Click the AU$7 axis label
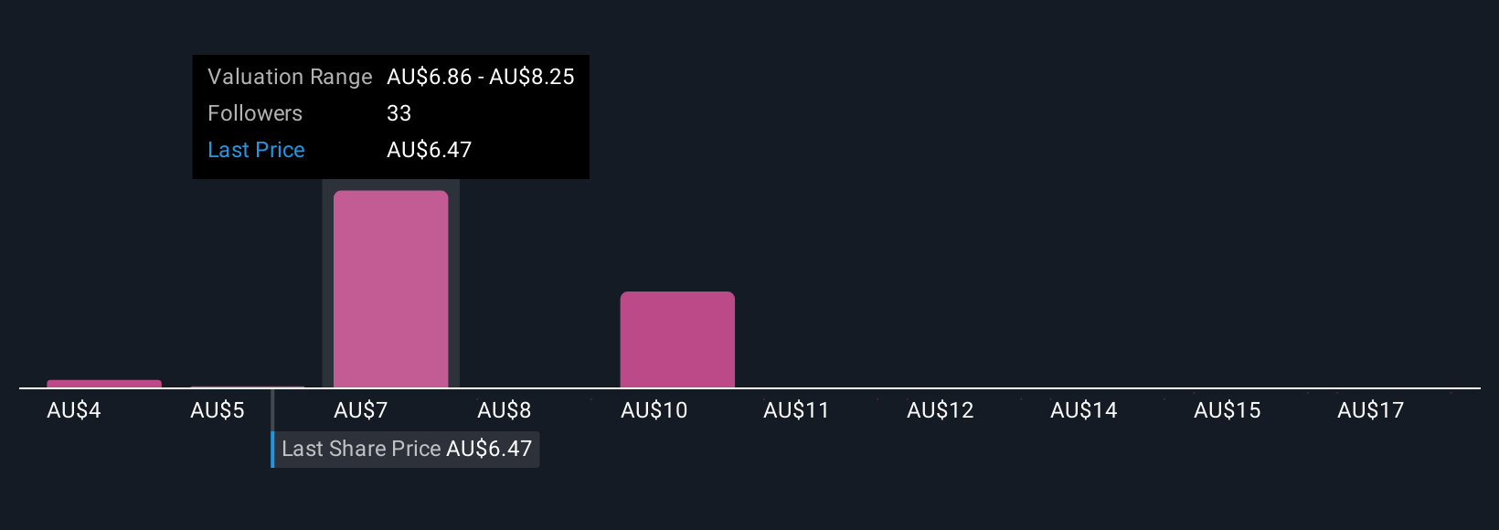 [361, 410]
